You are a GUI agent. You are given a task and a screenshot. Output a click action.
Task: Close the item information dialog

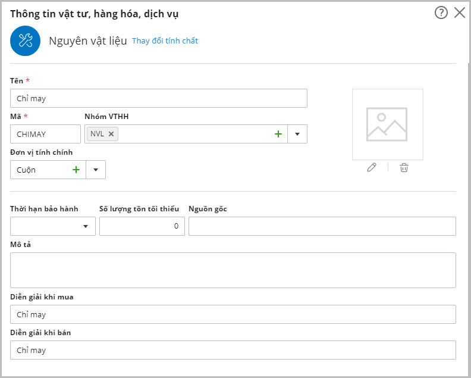tap(460, 13)
